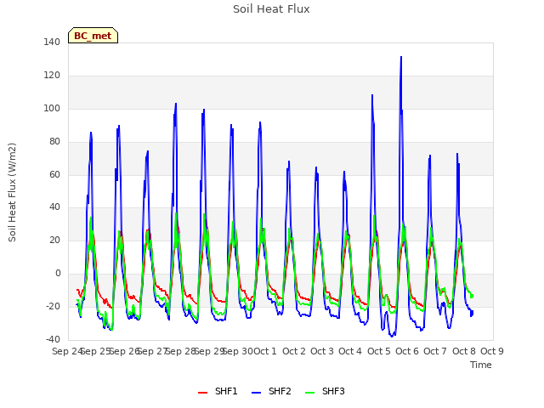Click the Oct 9 x-axis date label
The height and width of the screenshot is (408, 544).
coord(492,351)
